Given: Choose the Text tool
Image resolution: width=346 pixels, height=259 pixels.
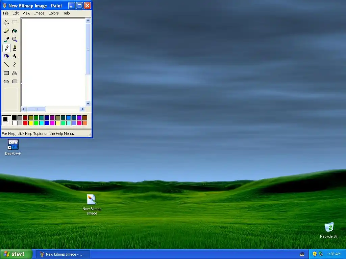Looking at the screenshot, I should click(x=15, y=56).
